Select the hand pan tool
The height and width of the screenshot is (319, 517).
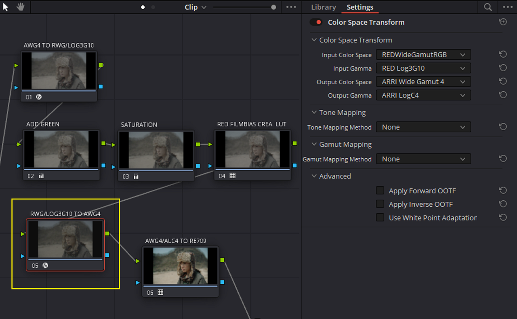point(20,7)
